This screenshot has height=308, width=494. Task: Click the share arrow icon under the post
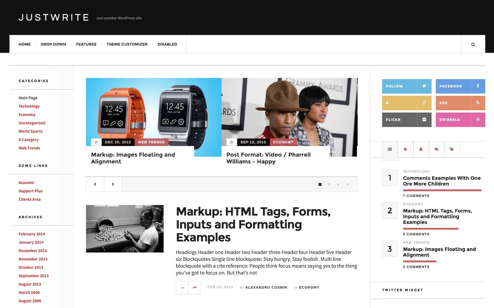pos(195,288)
